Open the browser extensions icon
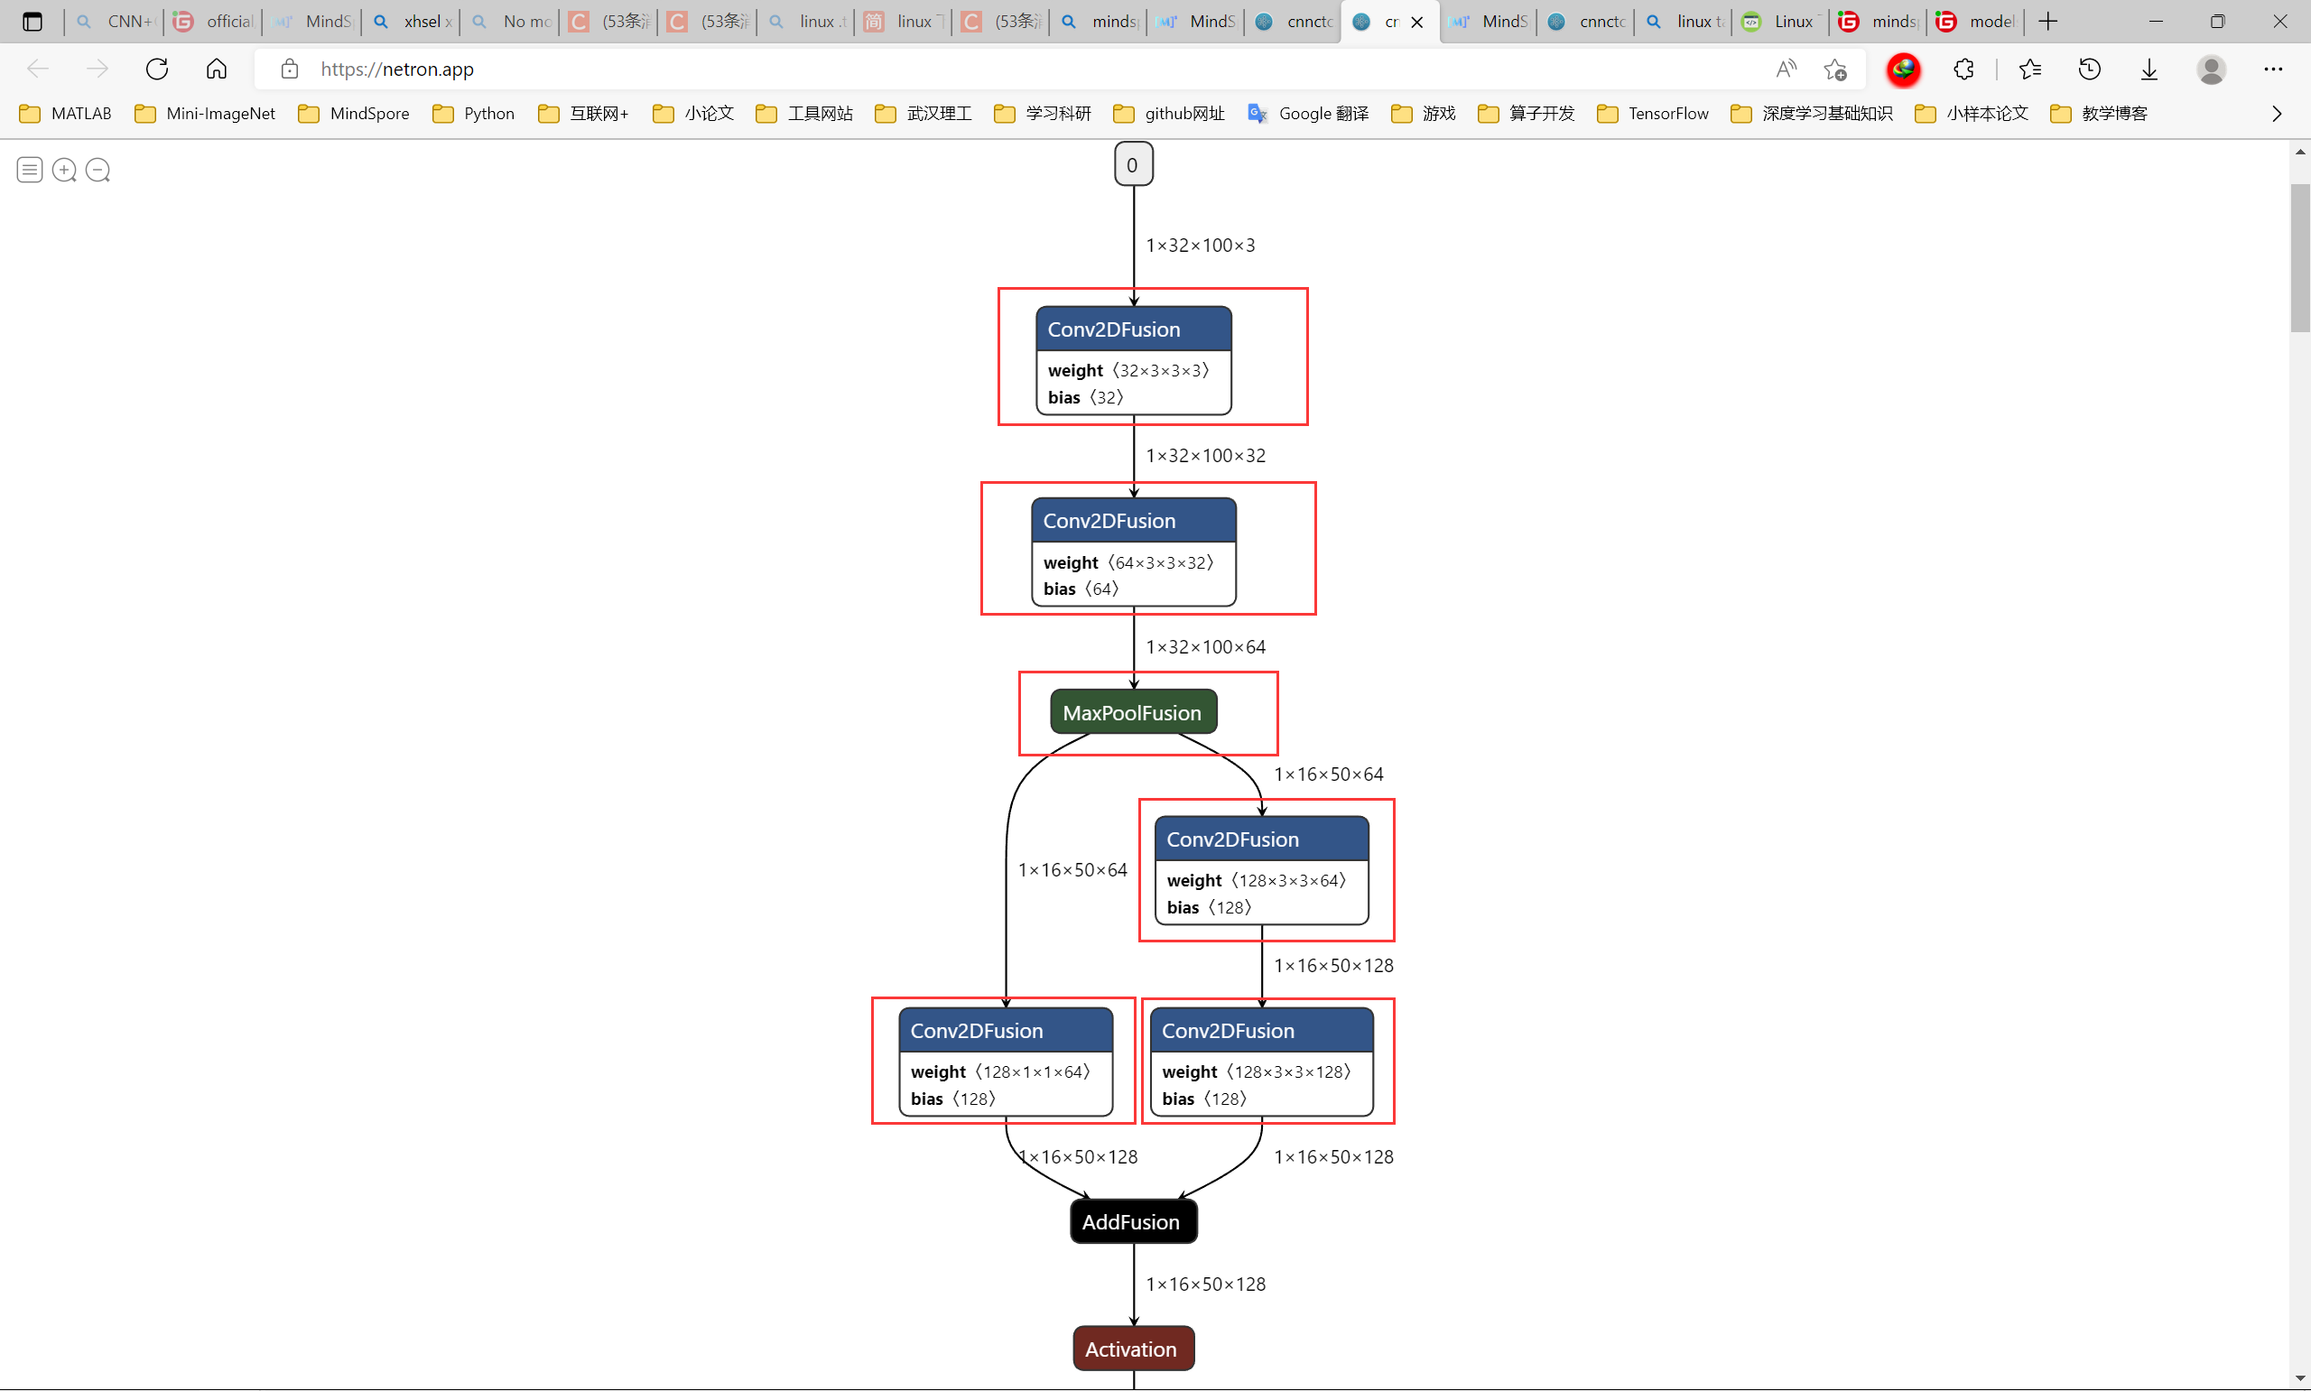The width and height of the screenshot is (2311, 1391). point(1963,69)
